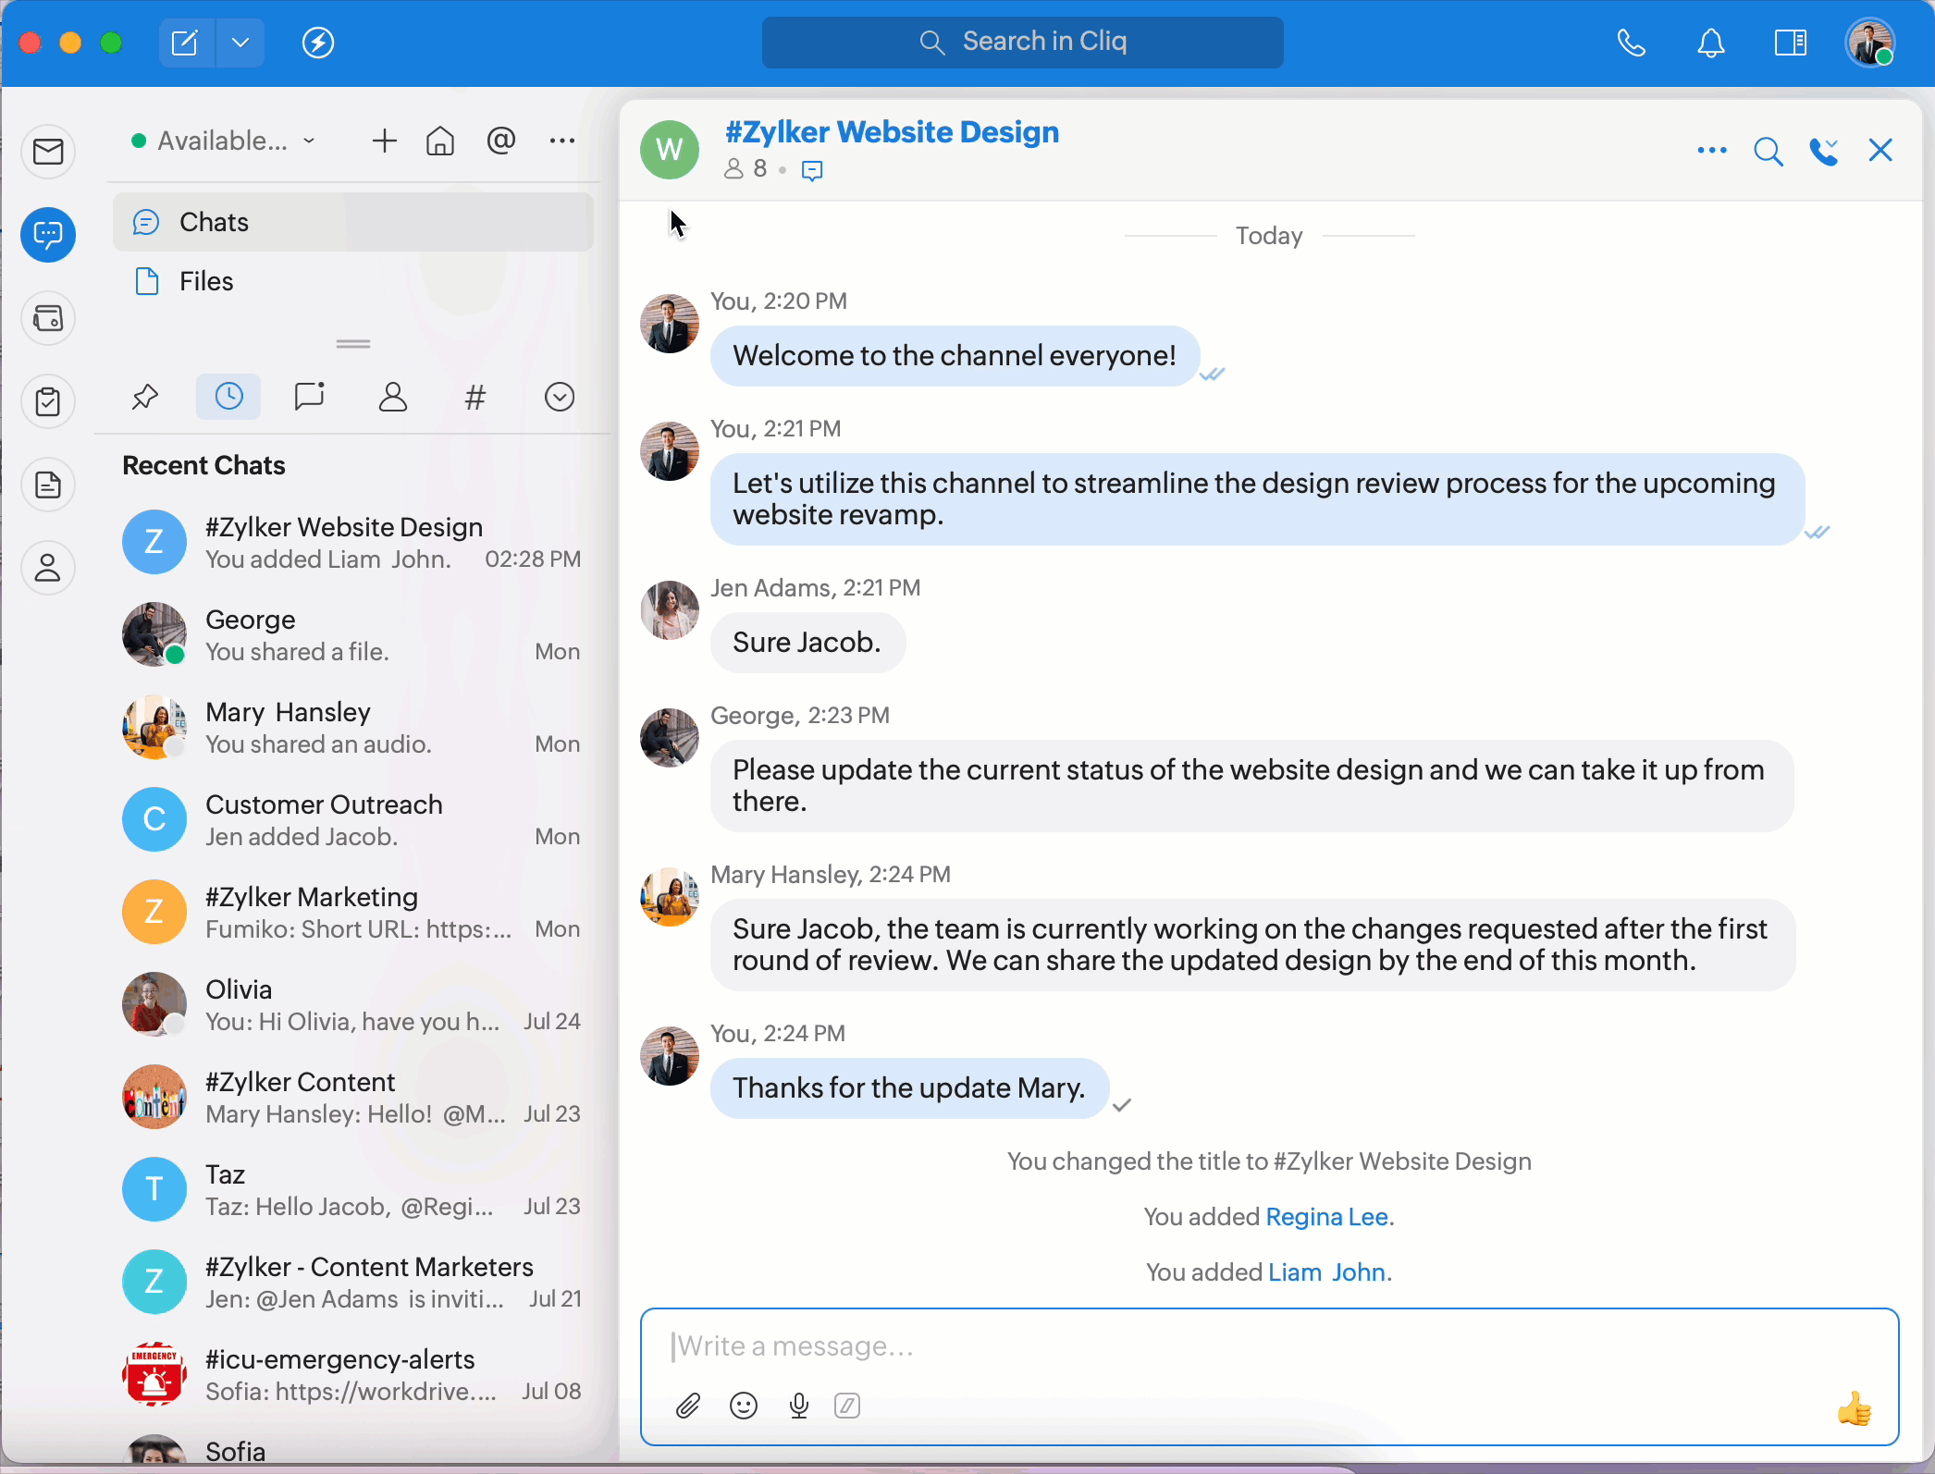Open the mentions (@) view
The width and height of the screenshot is (1935, 1474).
(500, 141)
